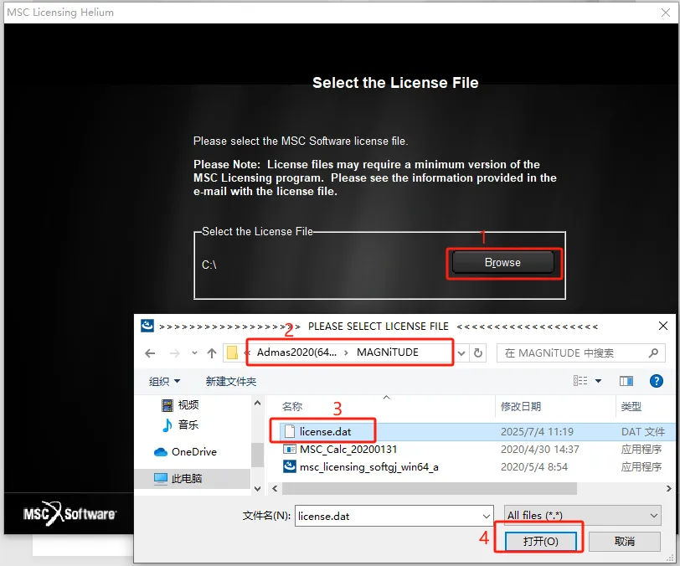
Task: Expand the address bar history dropdown
Action: point(461,353)
